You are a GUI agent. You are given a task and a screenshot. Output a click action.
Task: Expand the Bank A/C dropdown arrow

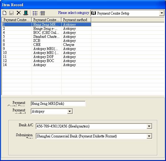point(149,126)
